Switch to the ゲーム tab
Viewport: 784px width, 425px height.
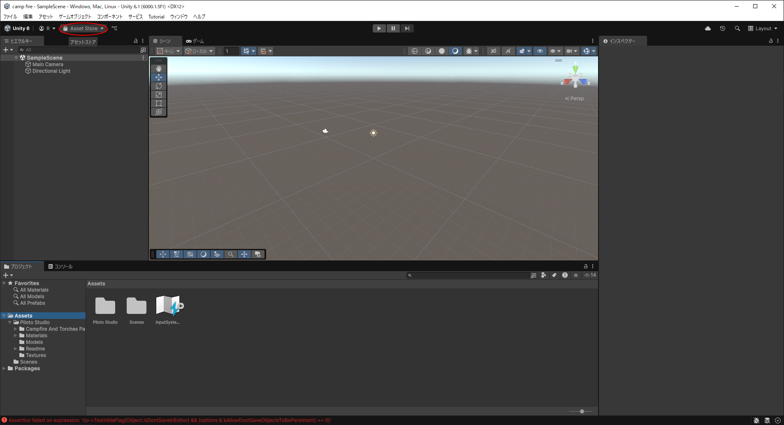[x=195, y=41]
